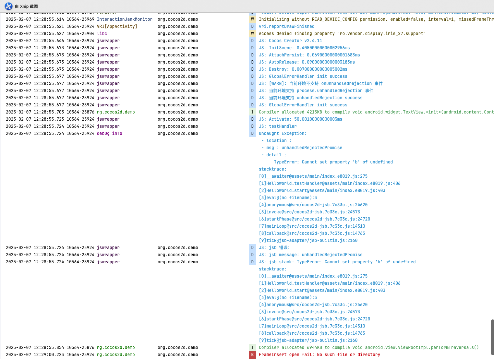
Task: Click org.cocos2d.demo package on the libc row
Action: [x=178, y=34]
